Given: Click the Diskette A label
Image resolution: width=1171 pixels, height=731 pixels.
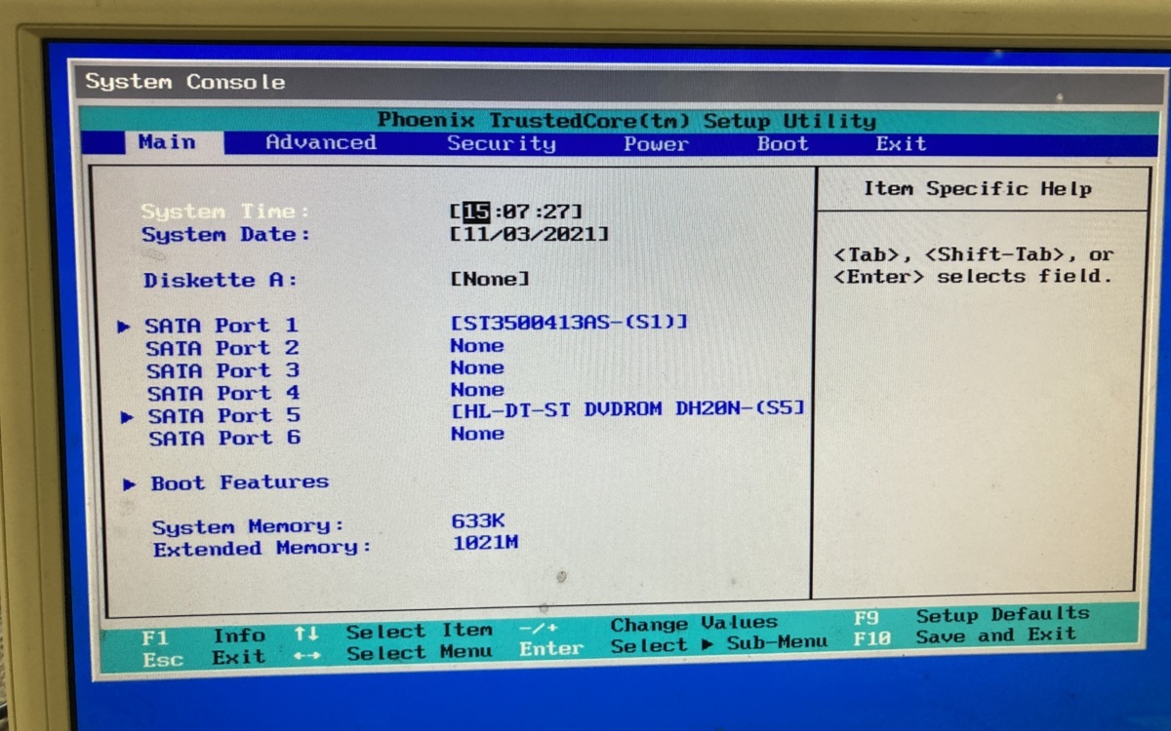Looking at the screenshot, I should [x=221, y=281].
